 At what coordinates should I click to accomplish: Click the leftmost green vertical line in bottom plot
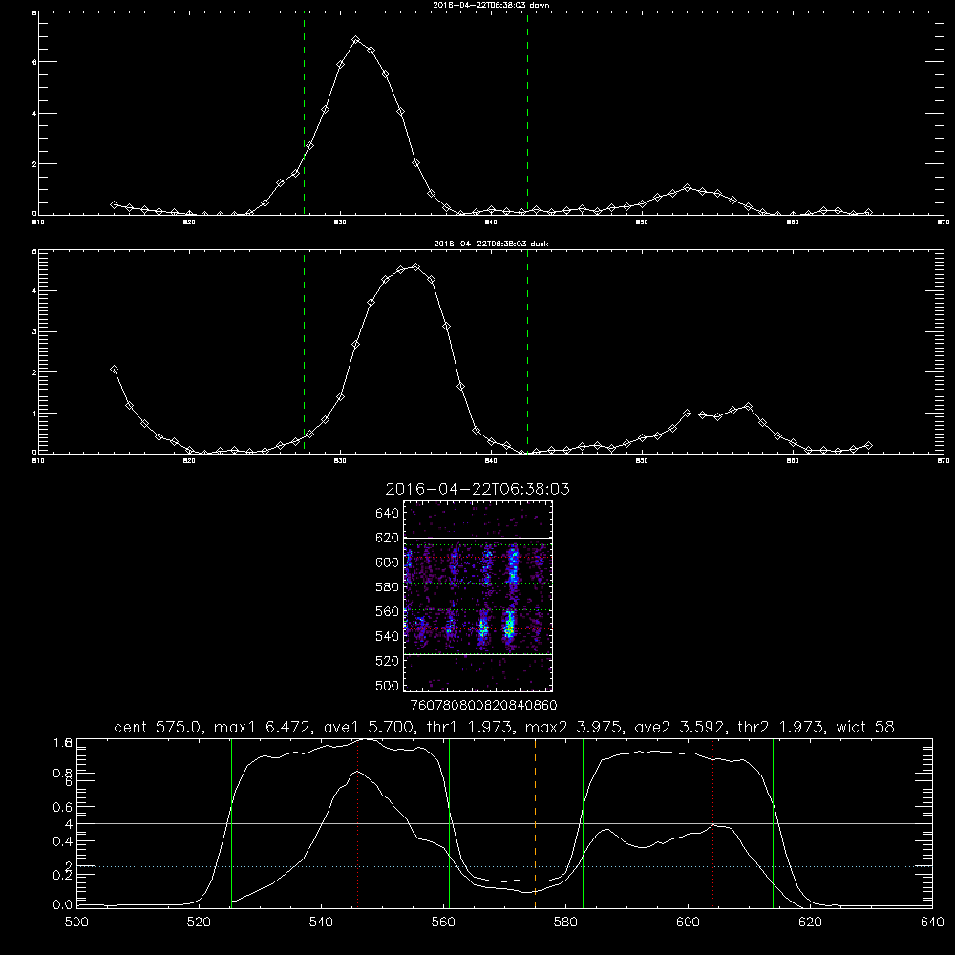coord(231,823)
